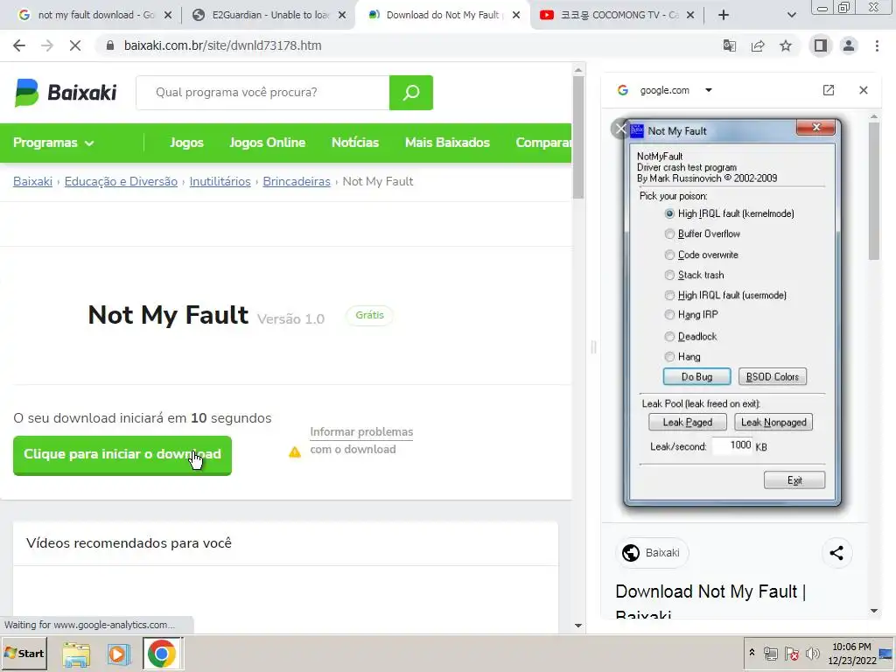This screenshot has height=672, width=896.
Task: Click the forward navigation arrow
Action: click(47, 45)
